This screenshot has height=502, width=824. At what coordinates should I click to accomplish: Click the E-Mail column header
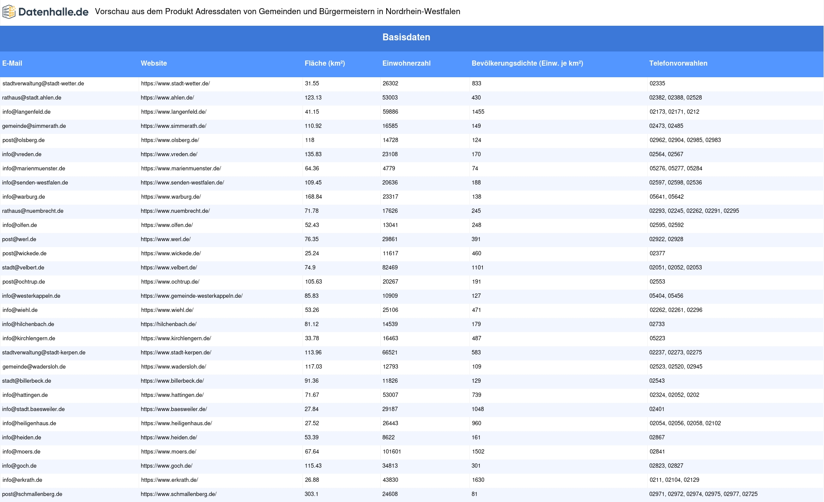coord(12,63)
